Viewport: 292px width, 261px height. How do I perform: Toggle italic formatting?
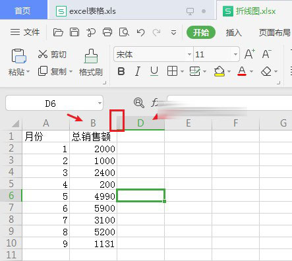(x=138, y=71)
